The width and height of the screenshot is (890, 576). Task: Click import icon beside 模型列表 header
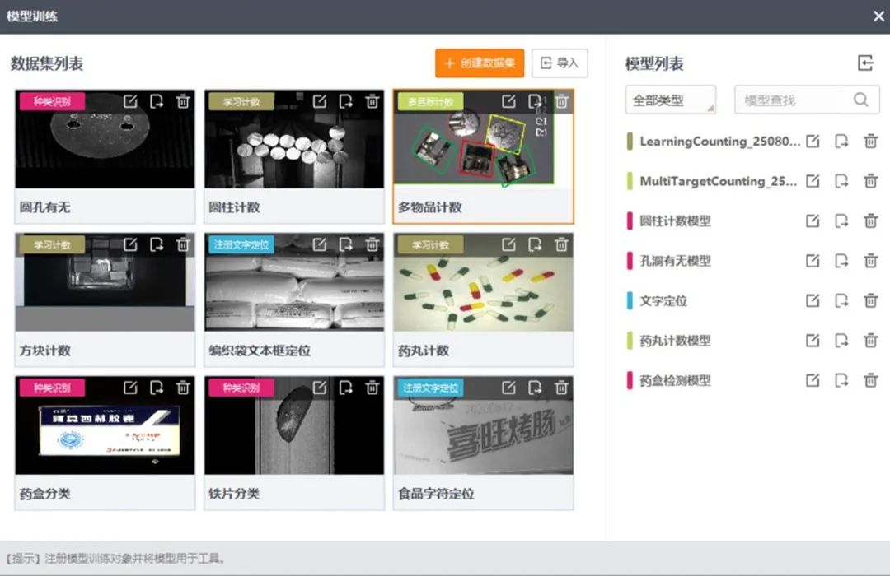coord(864,63)
